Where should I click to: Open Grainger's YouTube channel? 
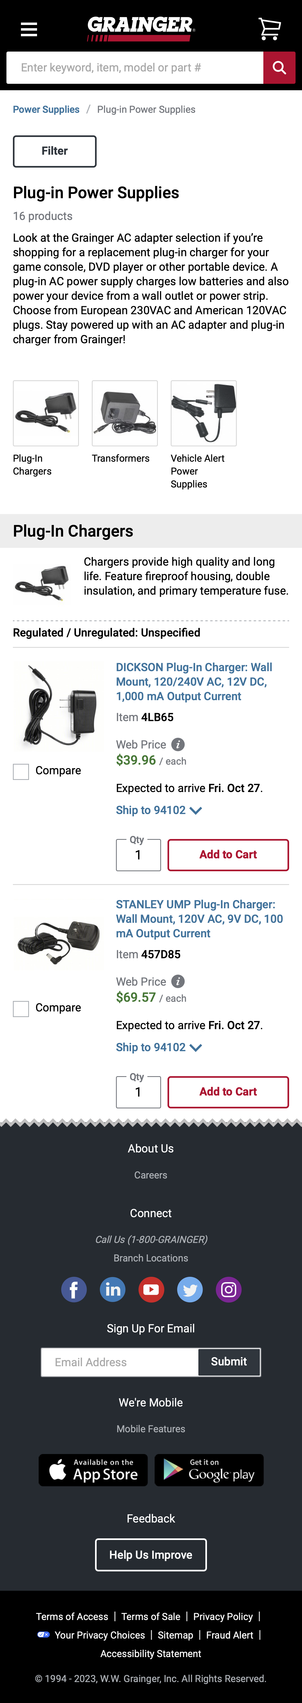(151, 1289)
